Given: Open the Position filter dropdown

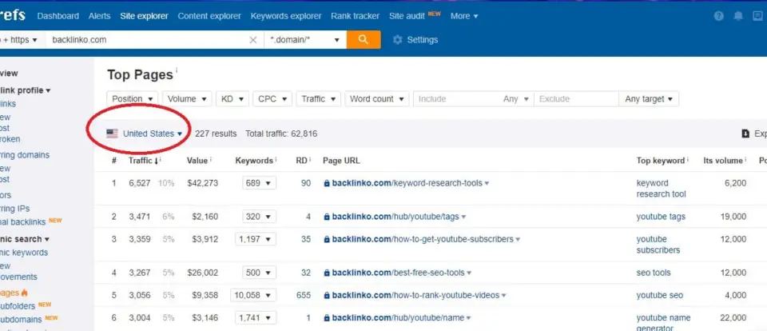Looking at the screenshot, I should (x=133, y=99).
